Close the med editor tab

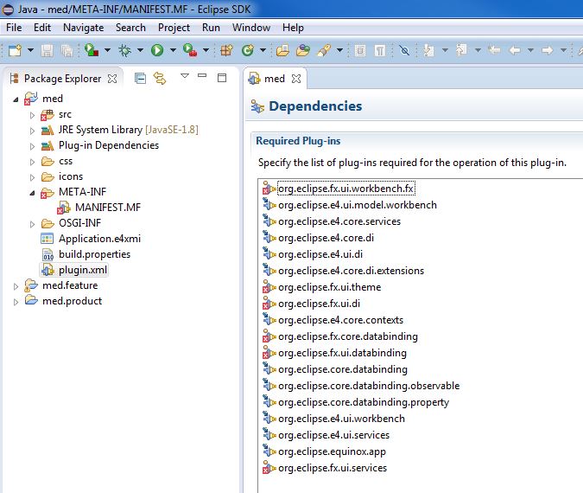296,79
